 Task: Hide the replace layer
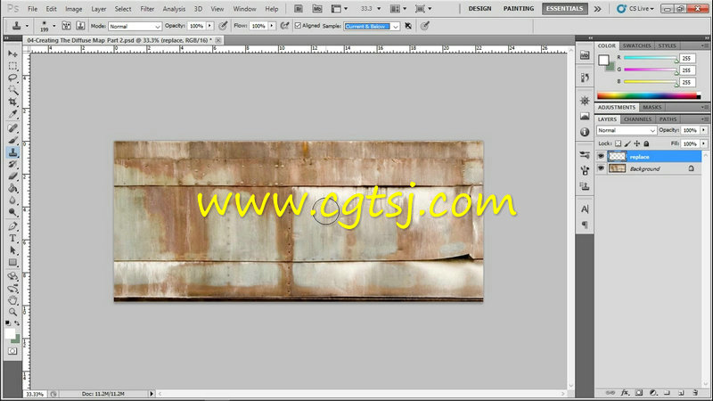pos(601,157)
